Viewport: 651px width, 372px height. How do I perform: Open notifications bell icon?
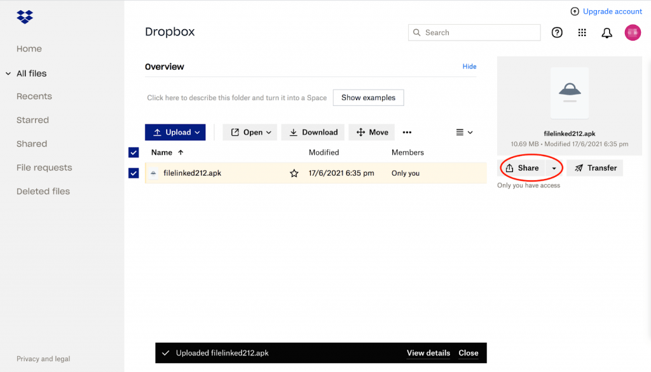coord(607,33)
